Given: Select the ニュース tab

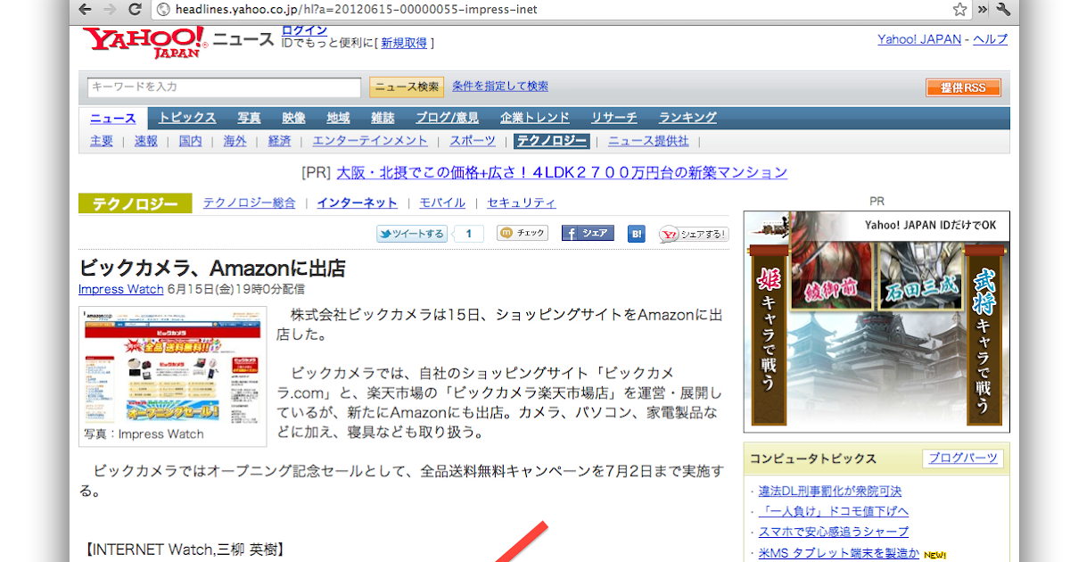Looking at the screenshot, I should [113, 118].
